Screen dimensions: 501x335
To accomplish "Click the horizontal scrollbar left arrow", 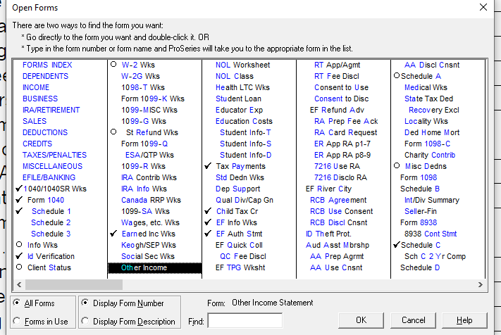I will click(x=19, y=284).
